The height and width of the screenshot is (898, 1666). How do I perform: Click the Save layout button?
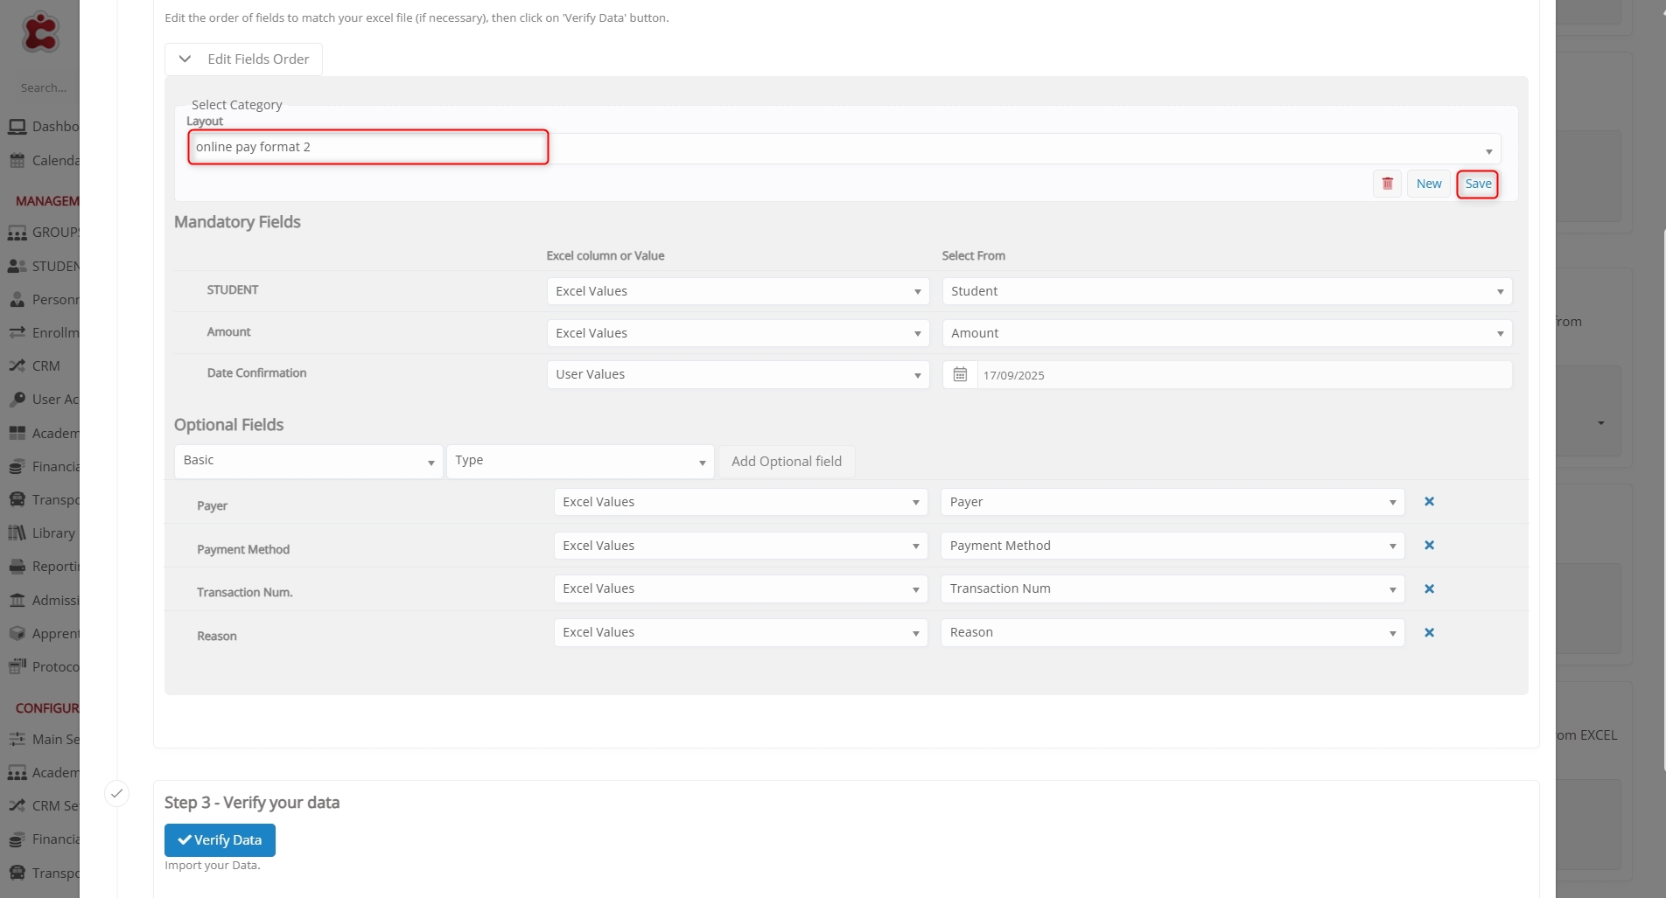[1477, 184]
